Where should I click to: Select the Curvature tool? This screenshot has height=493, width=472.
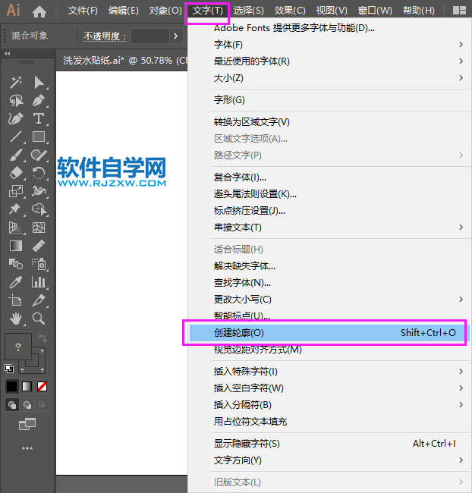pyautogui.click(x=16, y=119)
